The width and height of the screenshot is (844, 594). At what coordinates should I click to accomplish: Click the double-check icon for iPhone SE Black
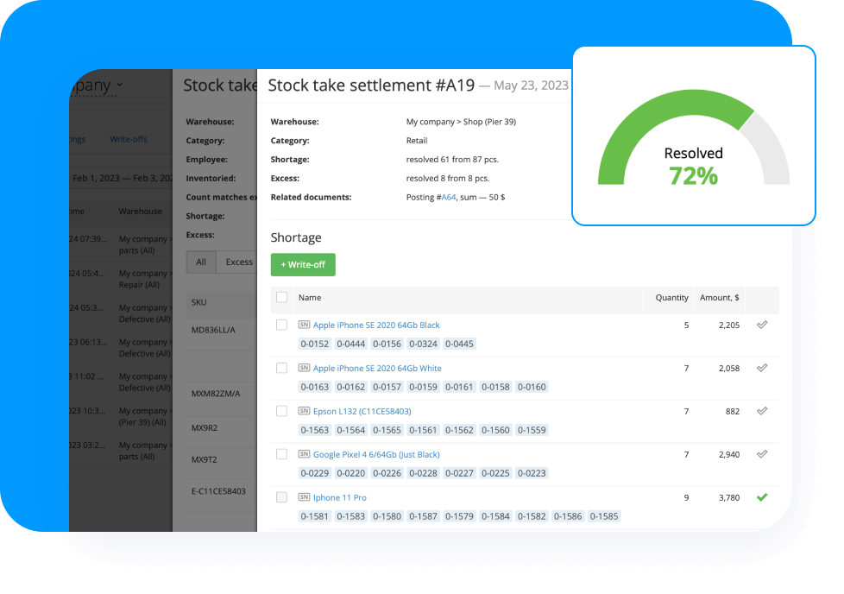[761, 325]
